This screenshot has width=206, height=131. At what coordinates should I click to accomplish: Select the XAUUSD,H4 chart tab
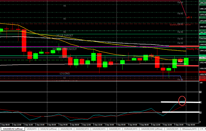66,129
